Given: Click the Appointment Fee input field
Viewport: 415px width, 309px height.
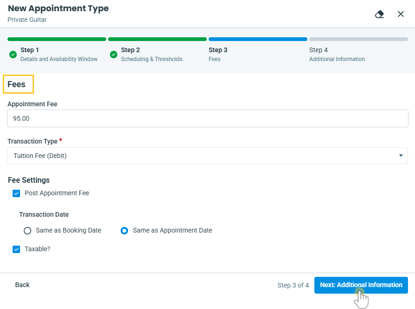Looking at the screenshot, I should [x=207, y=118].
